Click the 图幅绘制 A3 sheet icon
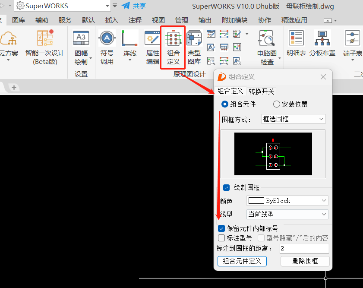363x288 pixels. (x=81, y=38)
